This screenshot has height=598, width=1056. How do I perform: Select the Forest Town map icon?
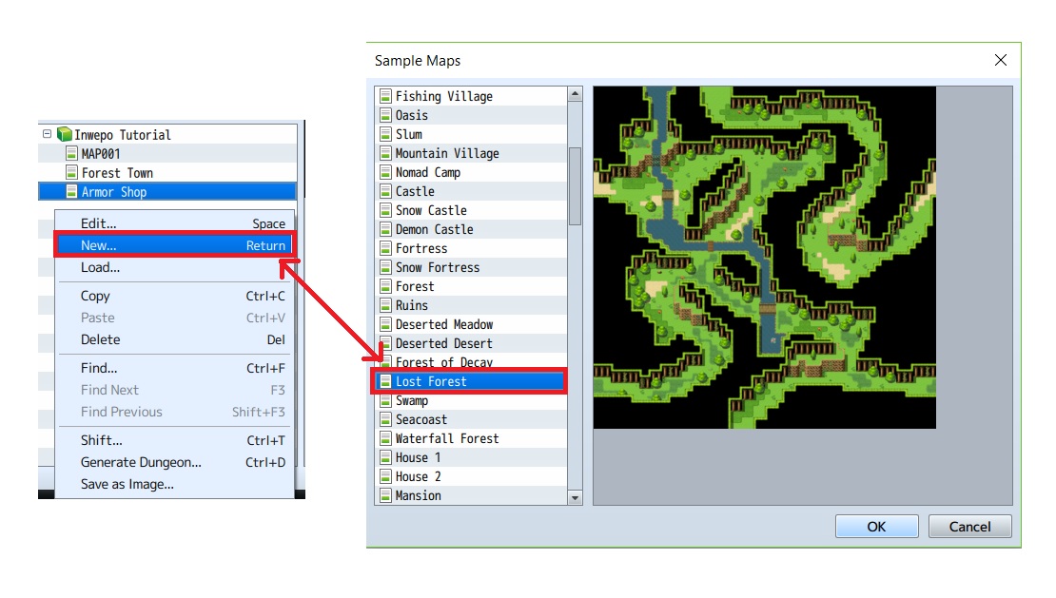coord(71,173)
